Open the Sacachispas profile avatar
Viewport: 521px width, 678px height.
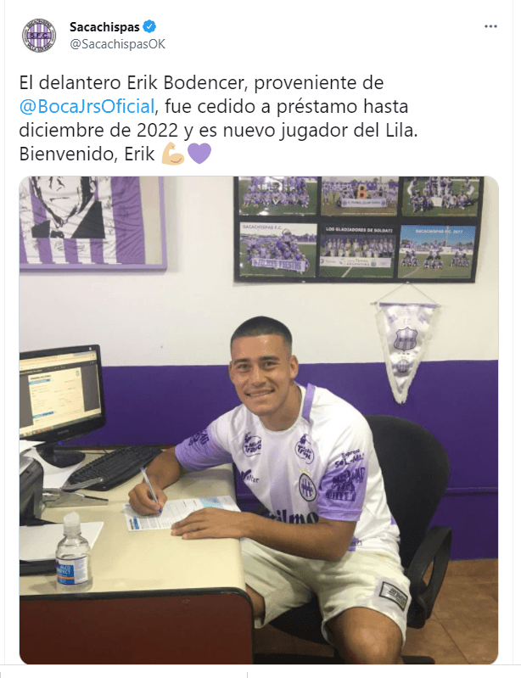39,36
